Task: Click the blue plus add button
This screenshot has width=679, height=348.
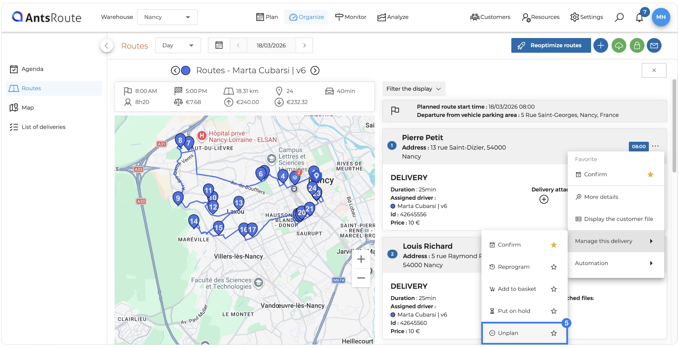Action: click(601, 45)
